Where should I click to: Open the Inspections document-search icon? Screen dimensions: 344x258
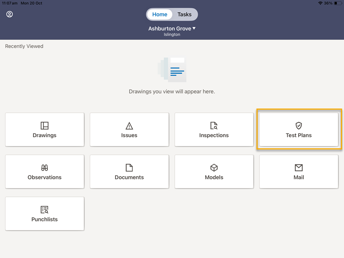tap(214, 126)
